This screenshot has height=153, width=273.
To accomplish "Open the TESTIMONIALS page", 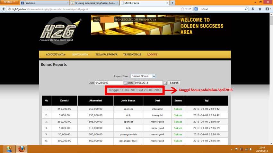I will click(x=132, y=54).
